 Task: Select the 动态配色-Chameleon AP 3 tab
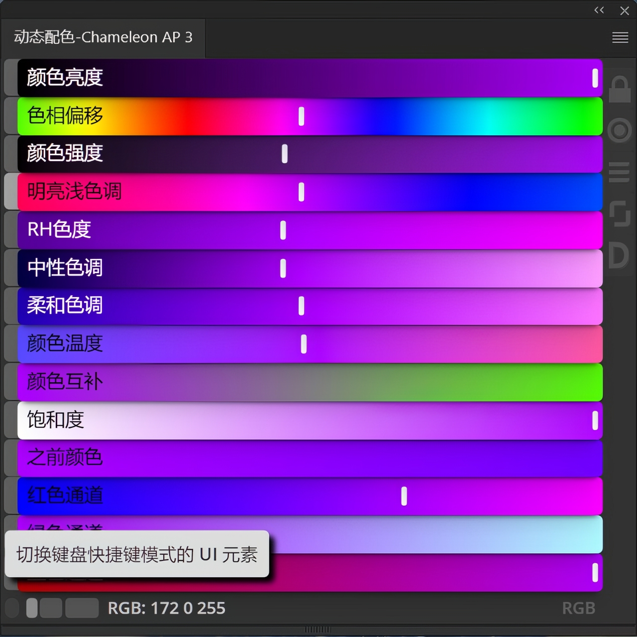[103, 37]
